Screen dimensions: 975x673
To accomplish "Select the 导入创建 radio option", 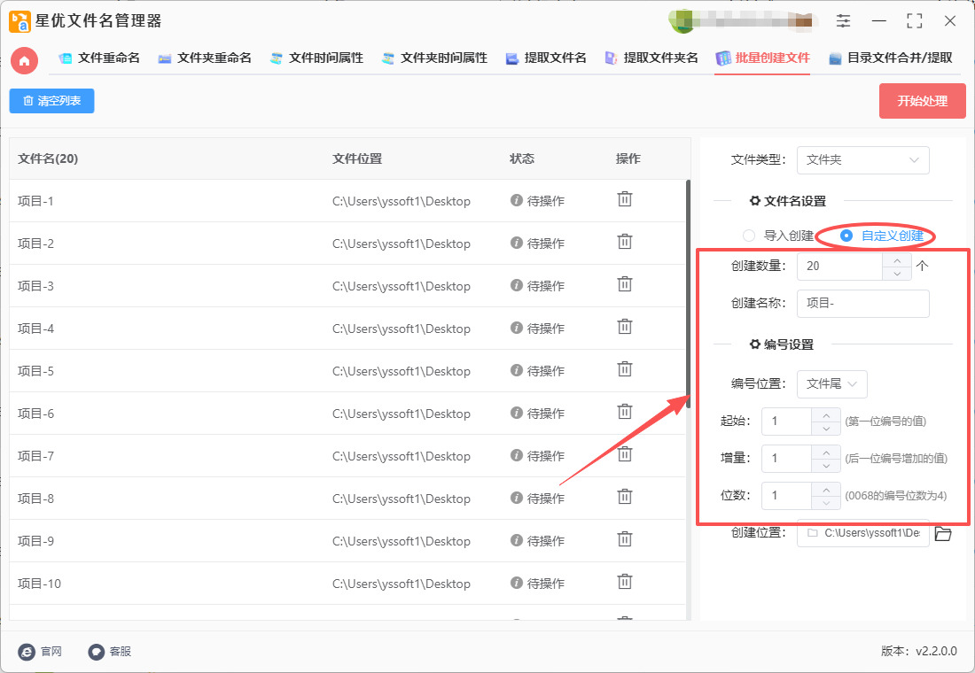I will click(x=778, y=236).
